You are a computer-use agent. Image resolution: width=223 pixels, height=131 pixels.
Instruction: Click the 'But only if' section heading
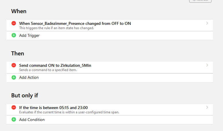25,95
